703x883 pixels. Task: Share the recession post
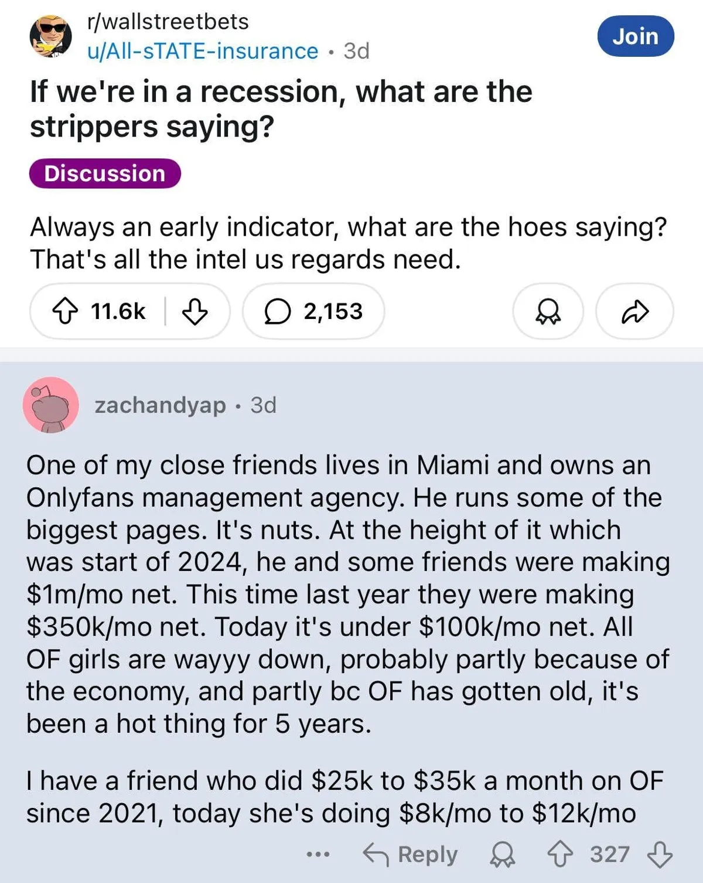[634, 311]
